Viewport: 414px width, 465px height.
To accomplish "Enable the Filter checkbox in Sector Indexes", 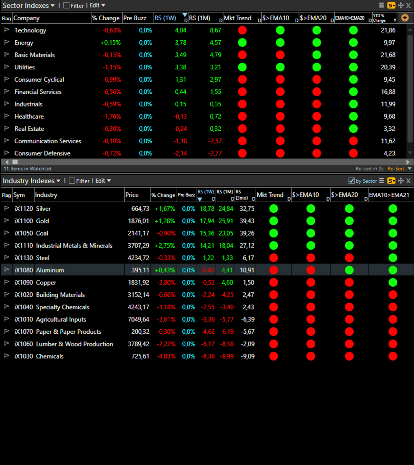I will pyautogui.click(x=66, y=6).
